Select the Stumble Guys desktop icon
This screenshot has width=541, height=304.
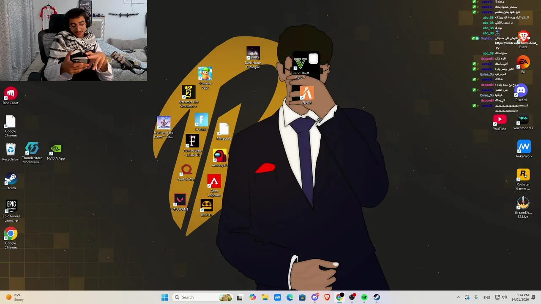[x=205, y=78]
